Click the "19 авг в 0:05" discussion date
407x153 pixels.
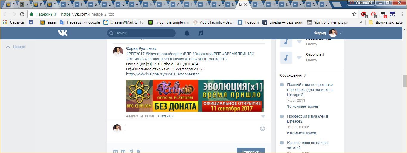[x=298, y=127]
